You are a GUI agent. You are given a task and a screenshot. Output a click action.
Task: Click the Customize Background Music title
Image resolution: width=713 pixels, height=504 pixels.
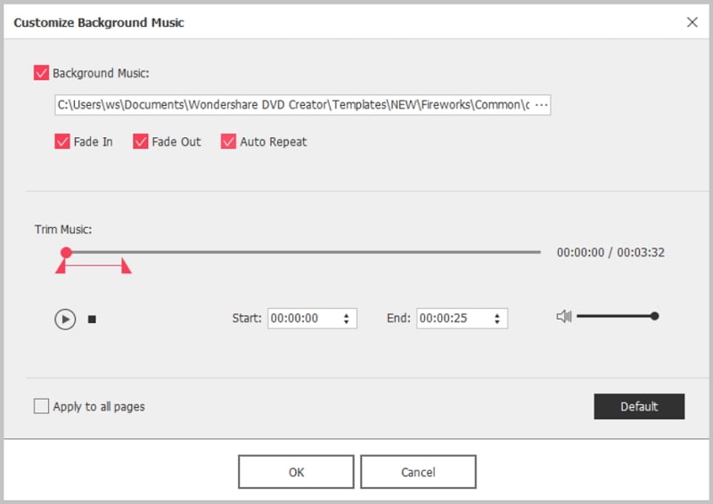coord(99,22)
